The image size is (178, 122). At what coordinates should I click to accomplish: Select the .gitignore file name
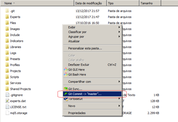(16, 95)
